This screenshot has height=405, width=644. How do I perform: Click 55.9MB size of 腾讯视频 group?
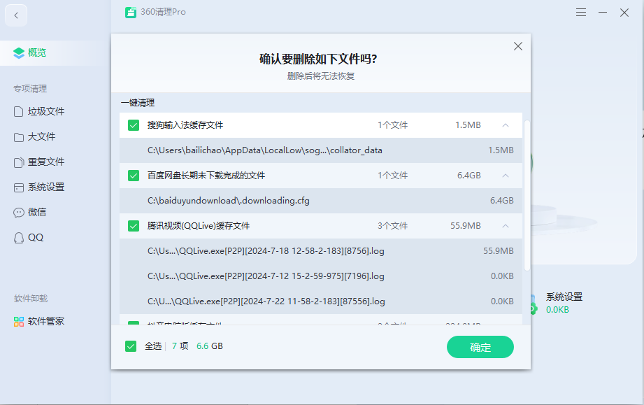(465, 226)
